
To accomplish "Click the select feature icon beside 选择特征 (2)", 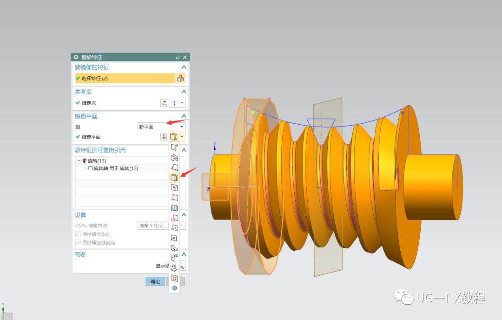I will click(180, 78).
